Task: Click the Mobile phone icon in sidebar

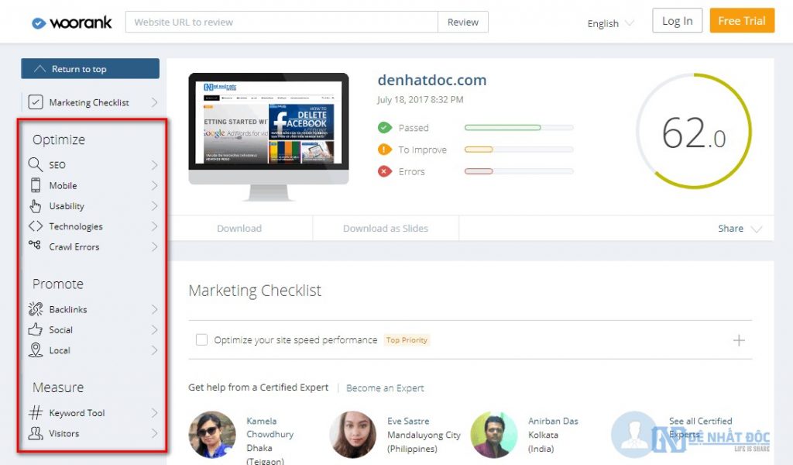Action: pyautogui.click(x=36, y=185)
